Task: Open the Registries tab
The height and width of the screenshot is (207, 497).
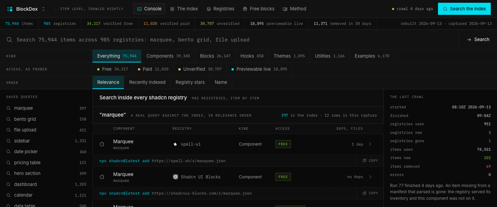Action: [220, 9]
